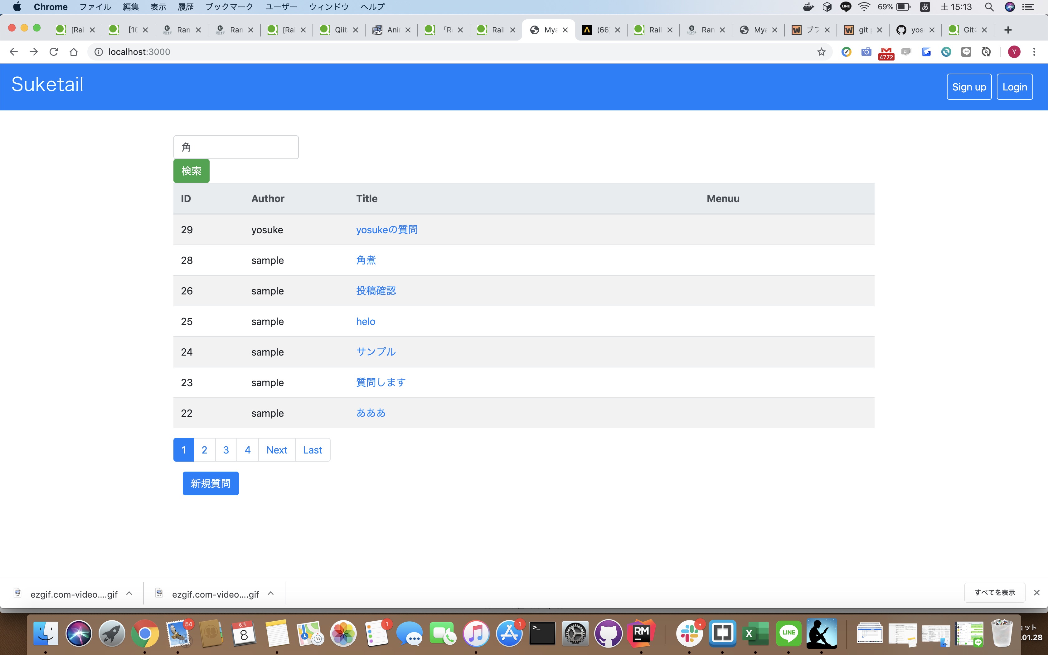Go to pagination page 2
The image size is (1048, 655).
click(x=204, y=450)
